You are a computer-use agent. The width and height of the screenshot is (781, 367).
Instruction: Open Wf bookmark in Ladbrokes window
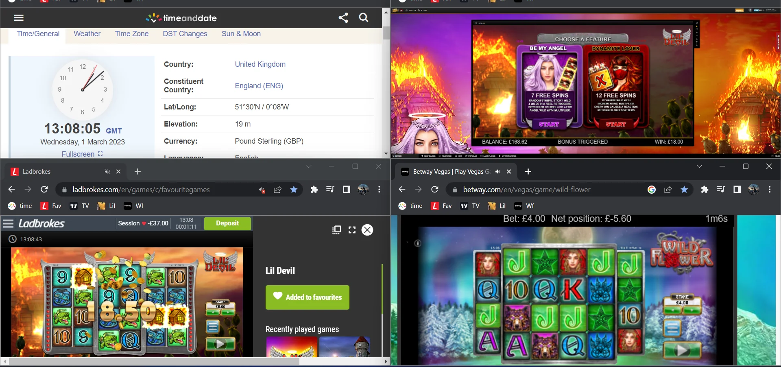134,206
